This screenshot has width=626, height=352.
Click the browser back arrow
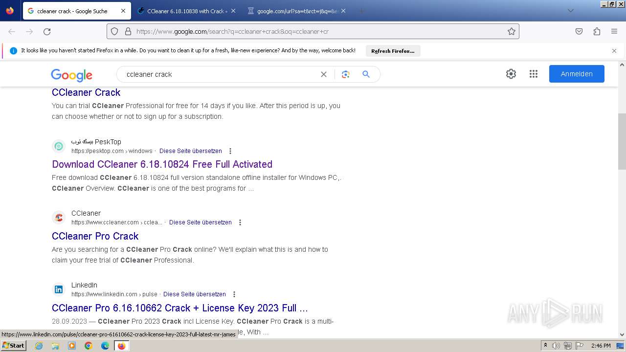click(x=12, y=31)
